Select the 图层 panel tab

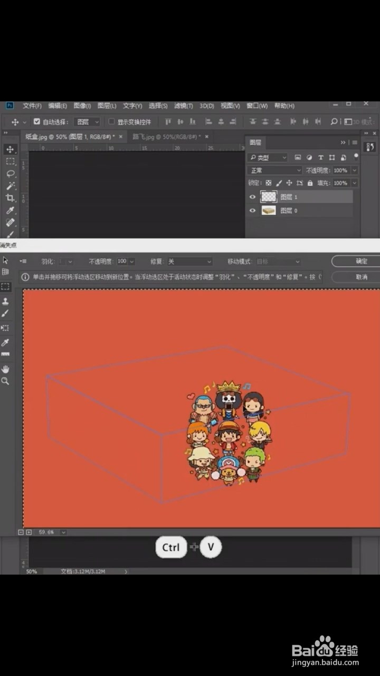pos(256,143)
